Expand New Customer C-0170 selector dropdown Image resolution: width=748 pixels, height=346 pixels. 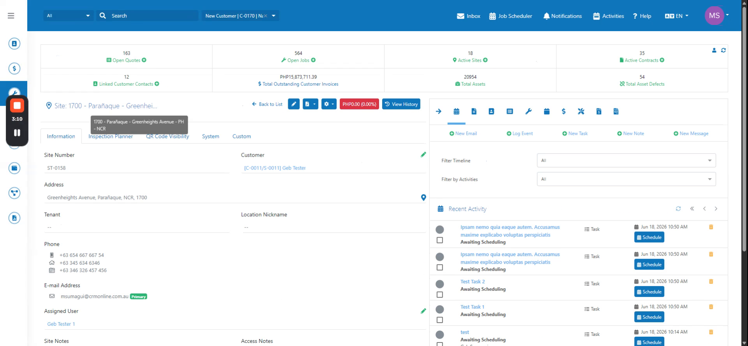273,16
